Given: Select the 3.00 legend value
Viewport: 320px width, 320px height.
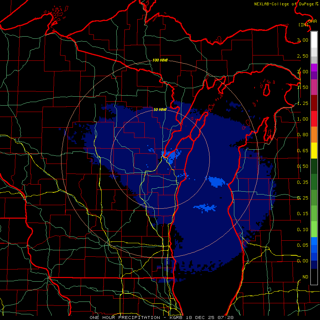Looking at the screenshot, I should (x=303, y=40).
